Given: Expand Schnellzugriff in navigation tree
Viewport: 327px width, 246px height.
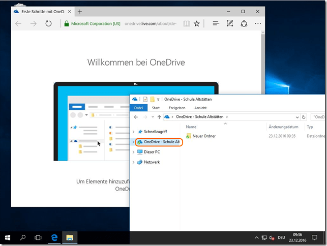Looking at the screenshot, I should 134,132.
